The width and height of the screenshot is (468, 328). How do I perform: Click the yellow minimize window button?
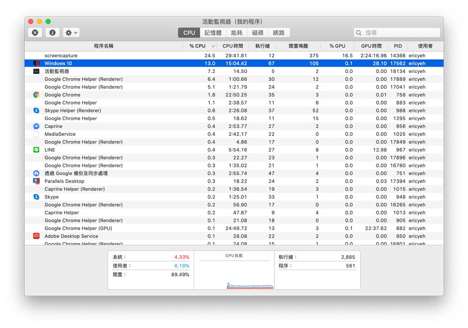[x=39, y=21]
